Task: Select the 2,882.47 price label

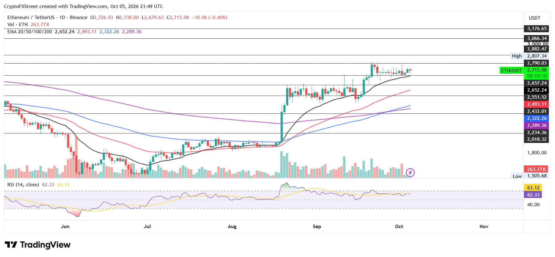Action: click(x=537, y=49)
